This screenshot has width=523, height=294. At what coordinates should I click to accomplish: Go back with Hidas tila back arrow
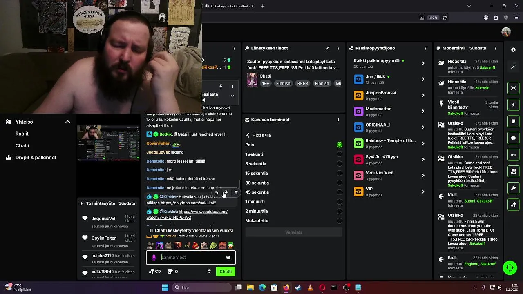pyautogui.click(x=248, y=135)
